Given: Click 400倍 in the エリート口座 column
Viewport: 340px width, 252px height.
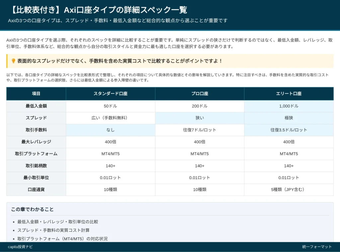Looking at the screenshot, I should tap(289, 142).
